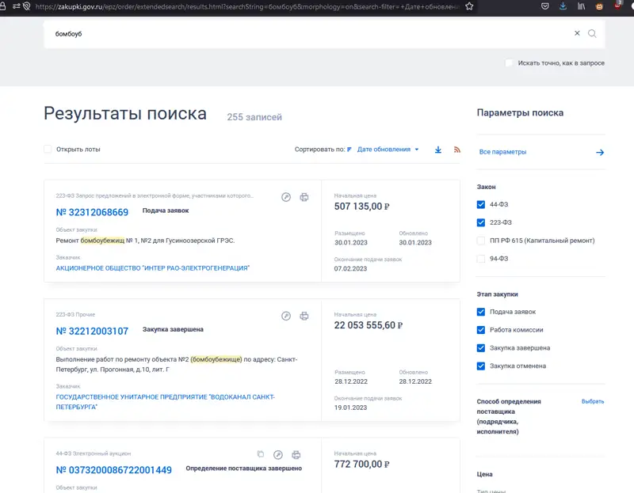
Task: Click copy icon for purchase № 0373200086722001449
Action: pyautogui.click(x=260, y=454)
